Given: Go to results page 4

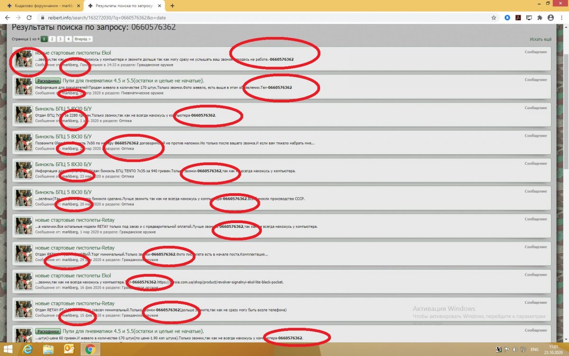Looking at the screenshot, I should [x=68, y=39].
